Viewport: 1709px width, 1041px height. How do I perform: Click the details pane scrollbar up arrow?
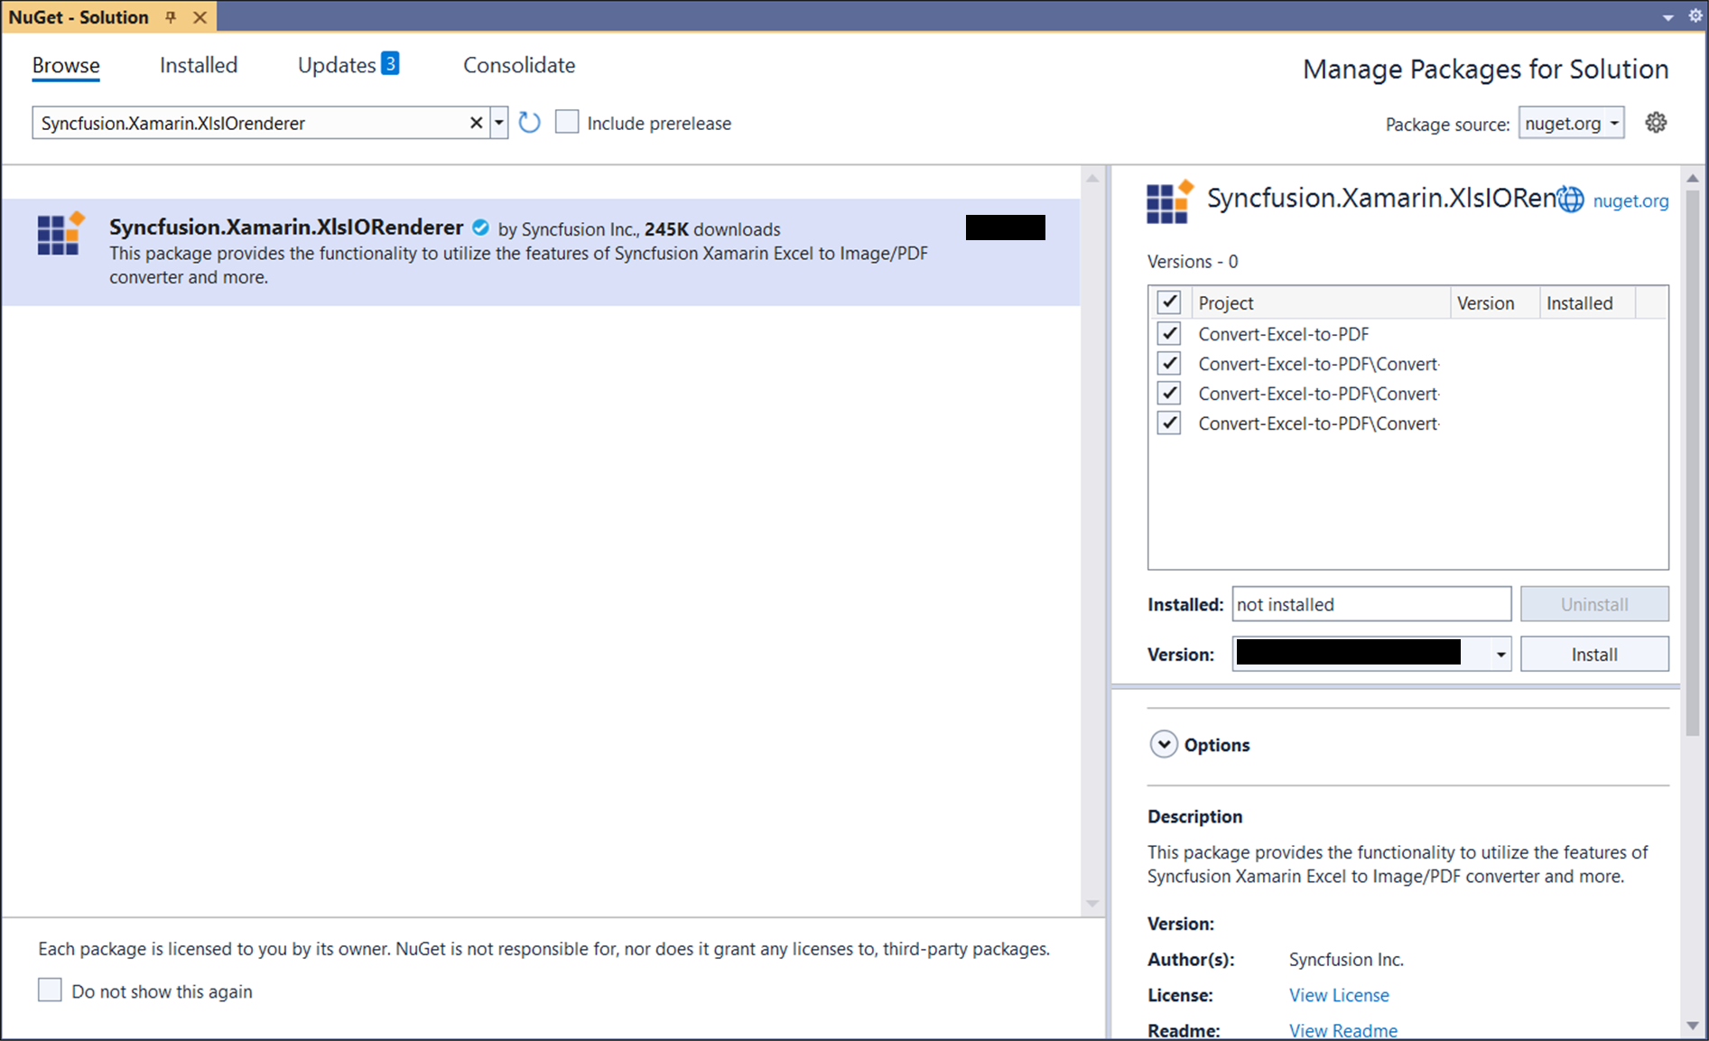pyautogui.click(x=1693, y=178)
